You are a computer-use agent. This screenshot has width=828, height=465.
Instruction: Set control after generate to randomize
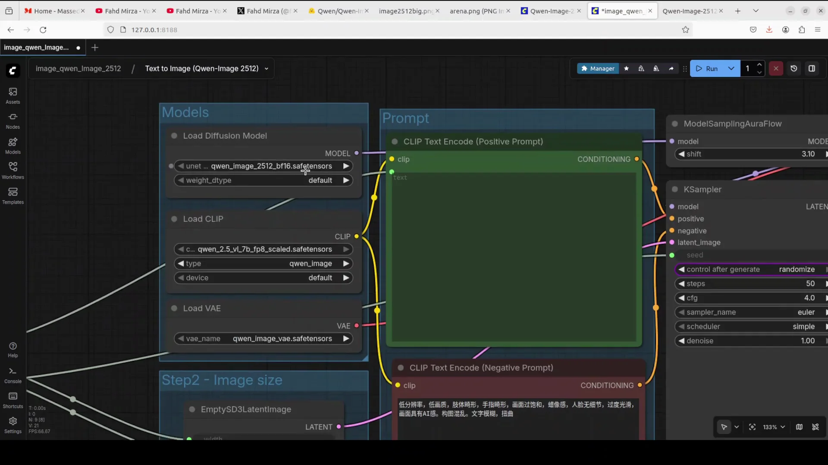pos(797,269)
